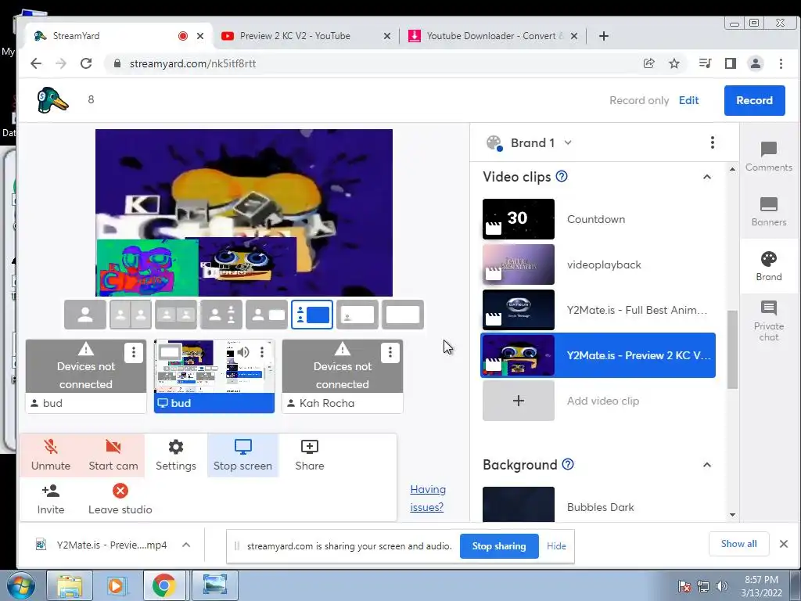Image resolution: width=801 pixels, height=601 pixels.
Task: Open a new browser tab
Action: tap(603, 36)
